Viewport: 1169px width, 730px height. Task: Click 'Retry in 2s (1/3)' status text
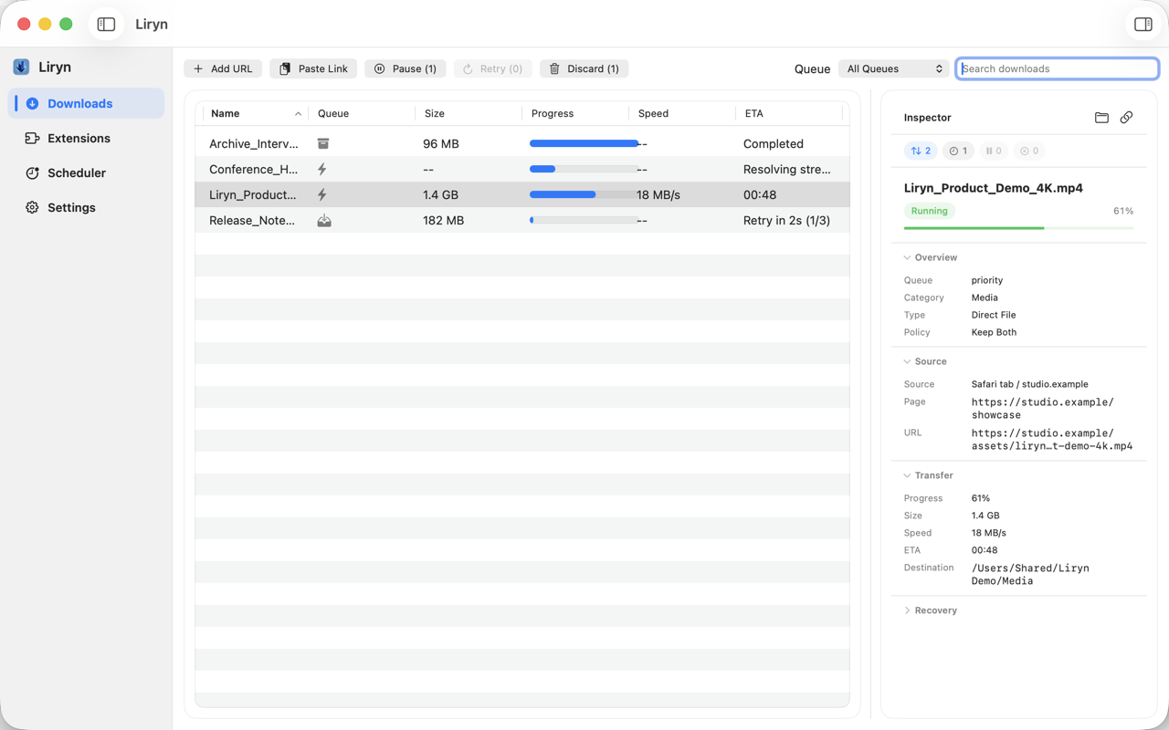(786, 220)
